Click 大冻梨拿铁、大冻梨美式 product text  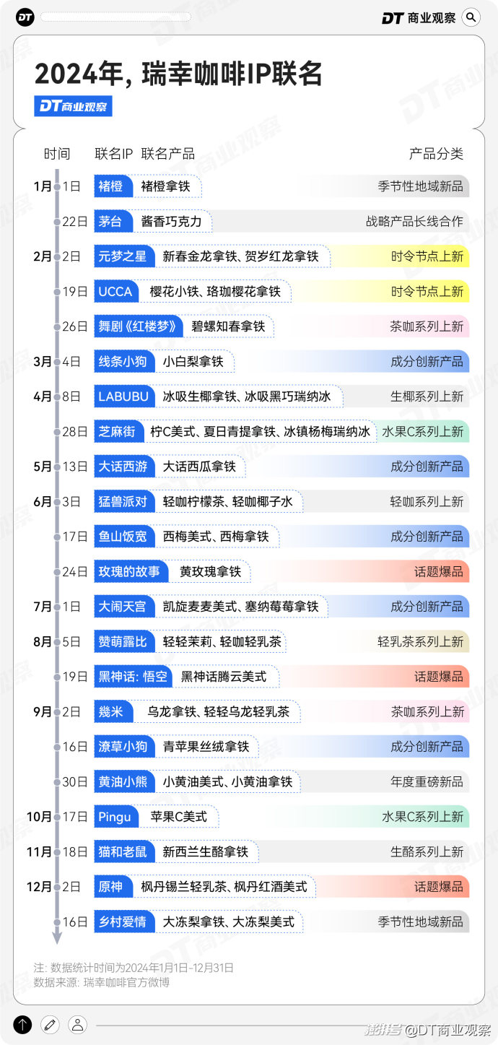point(228,922)
